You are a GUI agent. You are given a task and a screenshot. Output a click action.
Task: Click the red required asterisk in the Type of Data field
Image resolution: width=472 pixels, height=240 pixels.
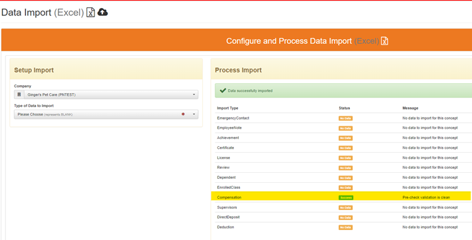pyautogui.click(x=183, y=114)
